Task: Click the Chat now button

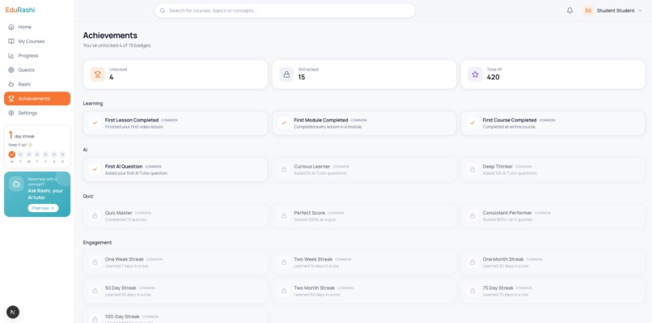Action: coord(43,208)
